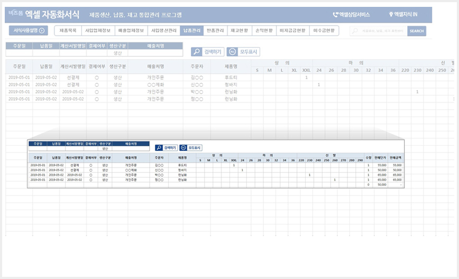
Task: Click the play arrow icon in 서식사용설명
Action: pyautogui.click(x=42, y=31)
